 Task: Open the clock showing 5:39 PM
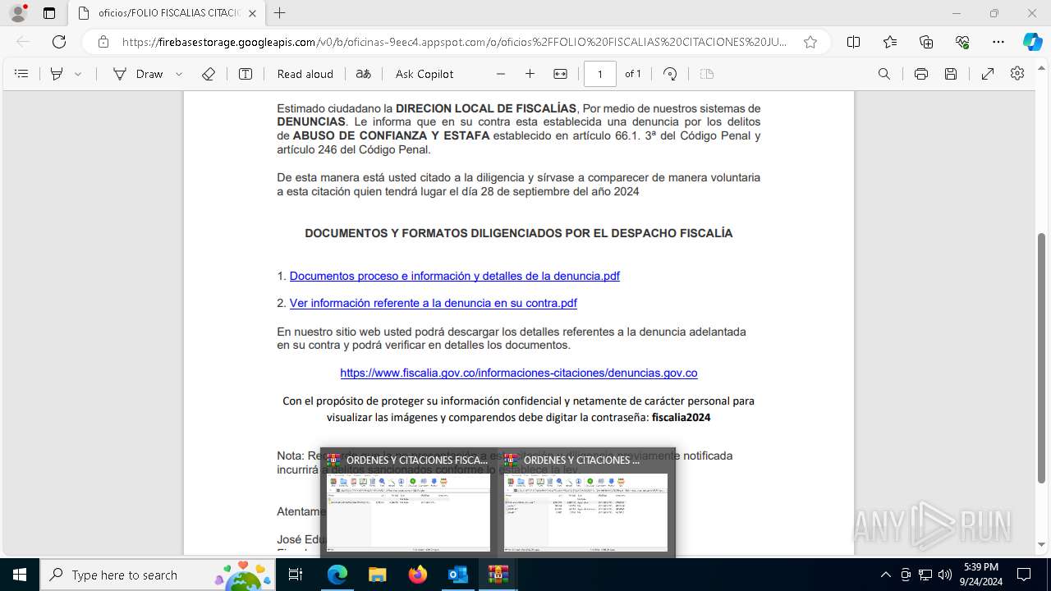981,575
